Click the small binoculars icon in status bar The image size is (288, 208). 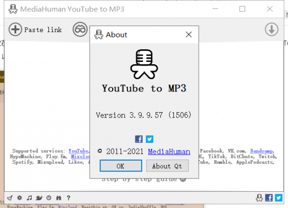pyautogui.click(x=59, y=198)
